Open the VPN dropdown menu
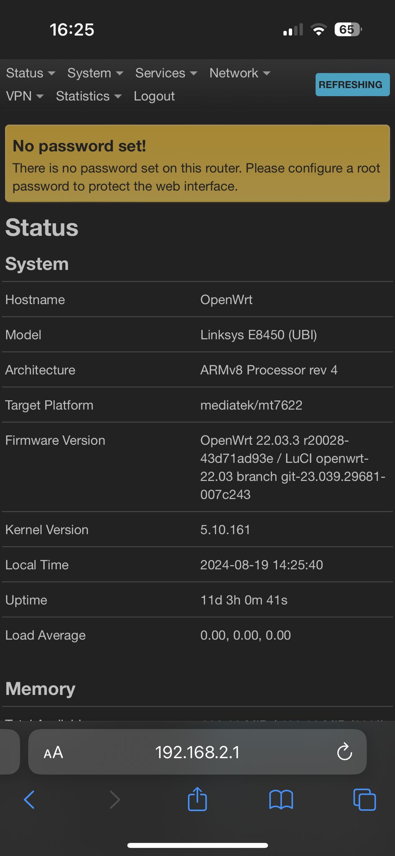Screen dimensions: 395x856 click(x=25, y=96)
